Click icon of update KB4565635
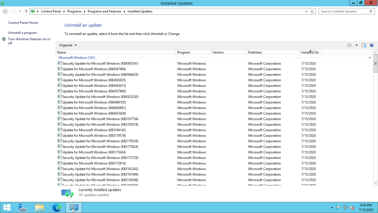This screenshot has width=378, height=213. [x=60, y=80]
